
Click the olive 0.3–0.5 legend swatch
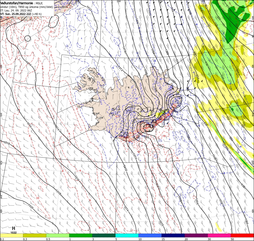35,235
